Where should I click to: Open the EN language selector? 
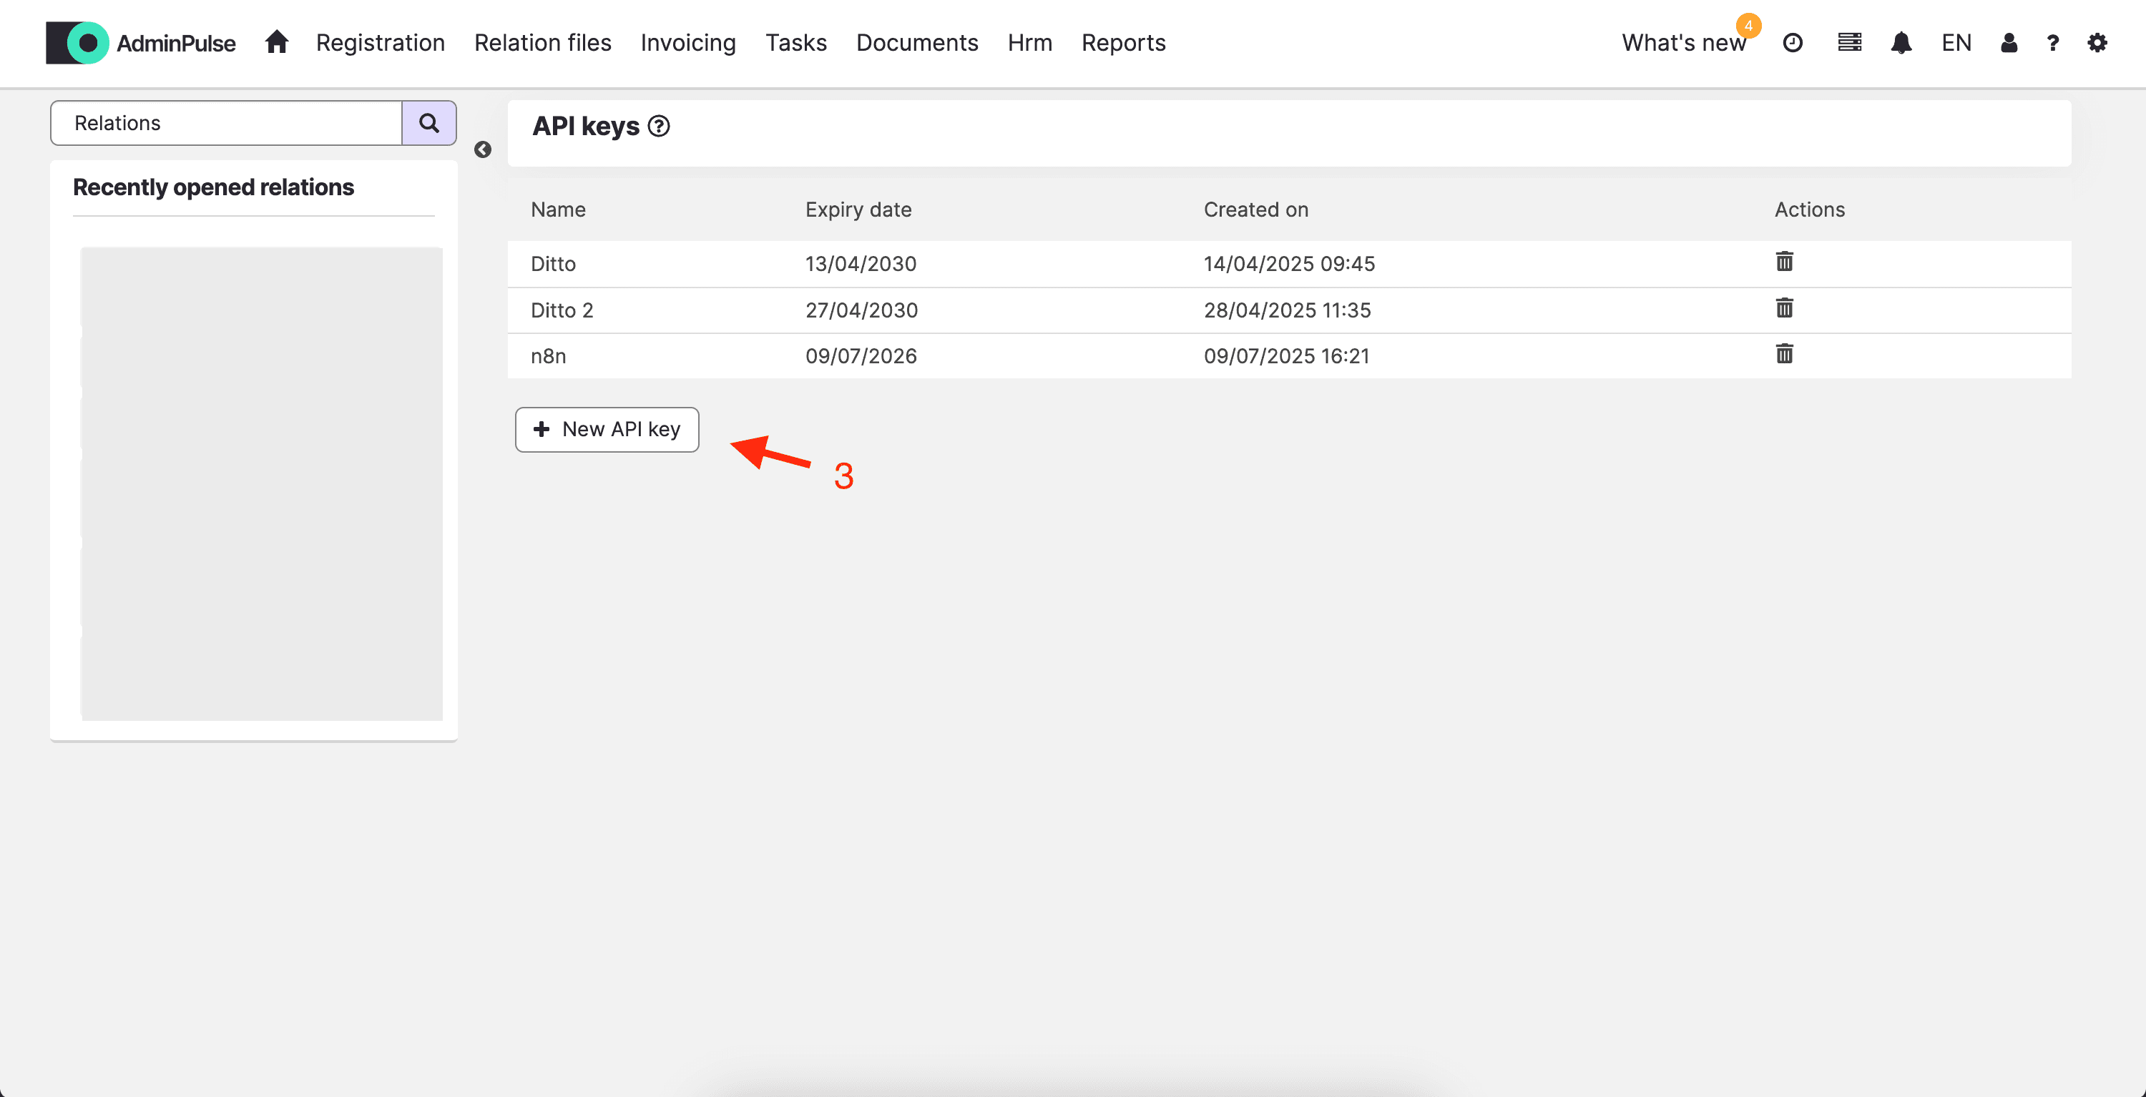tap(1956, 44)
